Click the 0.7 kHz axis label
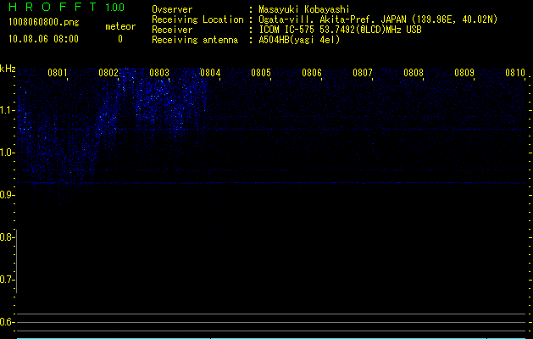This screenshot has height=339, width=533. point(7,280)
